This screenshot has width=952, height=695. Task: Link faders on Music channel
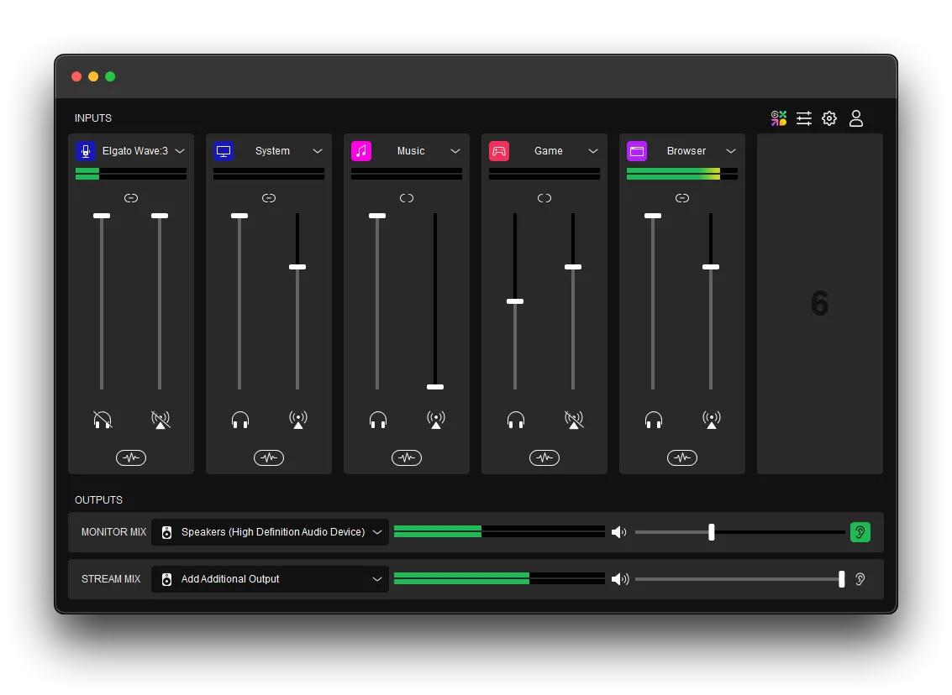coord(407,198)
